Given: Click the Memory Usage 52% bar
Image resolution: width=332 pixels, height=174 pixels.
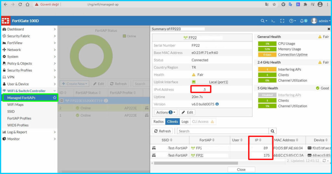Looking at the screenshot, I should [267, 49].
